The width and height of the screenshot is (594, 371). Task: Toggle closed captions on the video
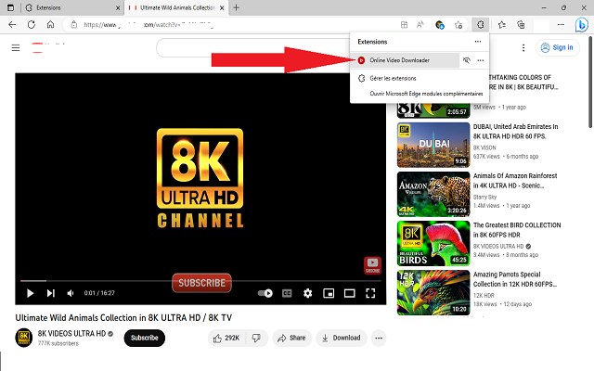287,293
